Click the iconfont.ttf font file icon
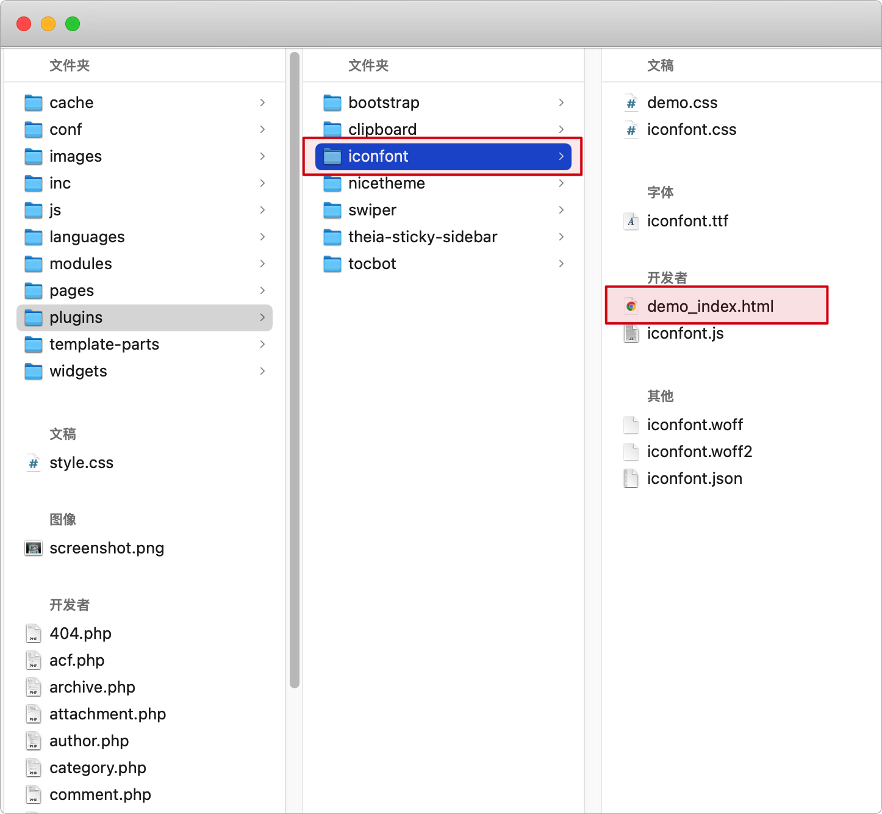This screenshot has height=814, width=882. (x=631, y=221)
